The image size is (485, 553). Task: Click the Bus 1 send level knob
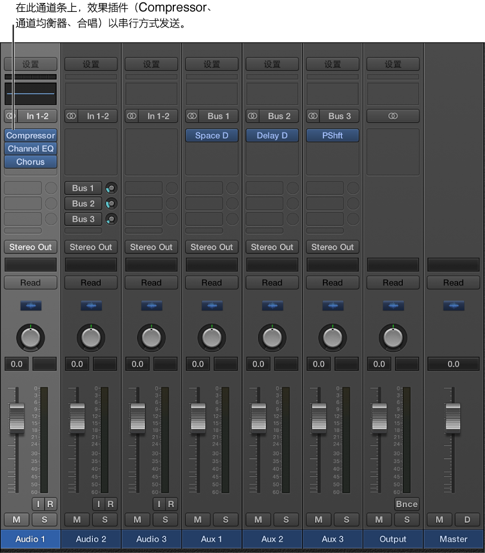tap(111, 188)
